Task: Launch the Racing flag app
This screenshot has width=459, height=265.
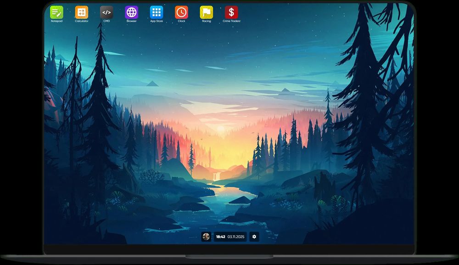Action: click(x=207, y=12)
